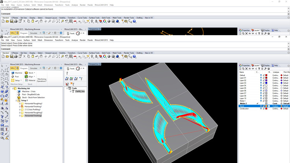Open the Analyze menu in front window
The image size is (290, 163).
(75, 40)
